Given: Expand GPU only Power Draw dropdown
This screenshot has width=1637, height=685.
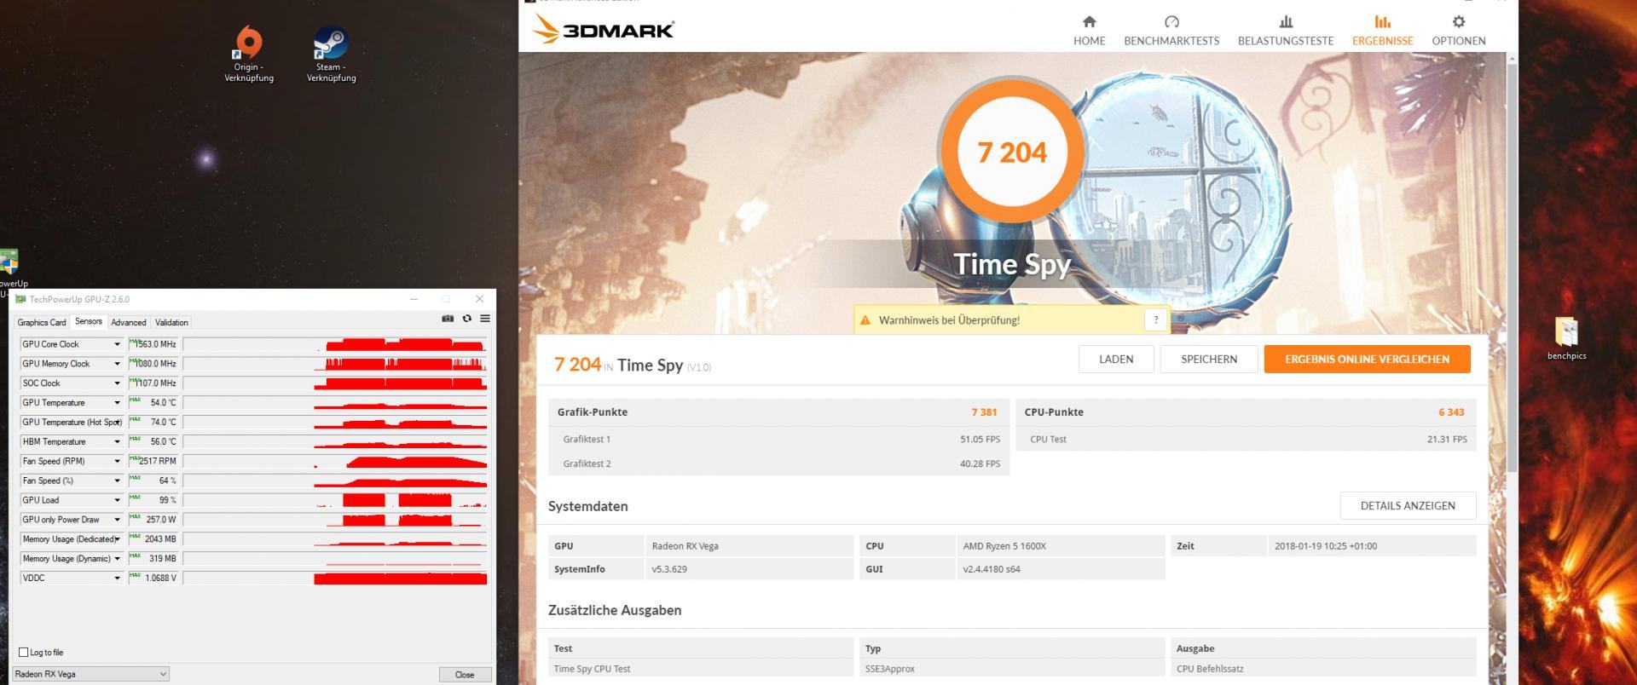Looking at the screenshot, I should click(x=118, y=520).
